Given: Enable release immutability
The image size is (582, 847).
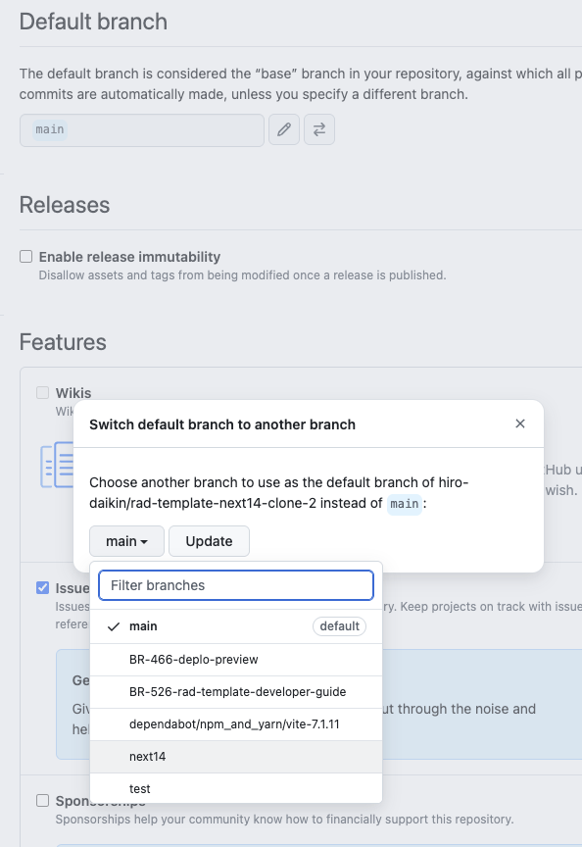Looking at the screenshot, I should (x=24, y=256).
